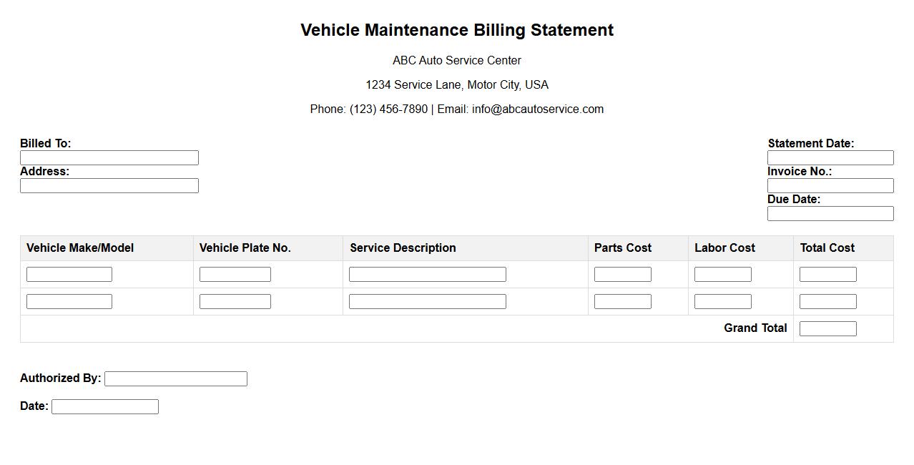Select second row Vehicle Make/Model field

point(69,302)
